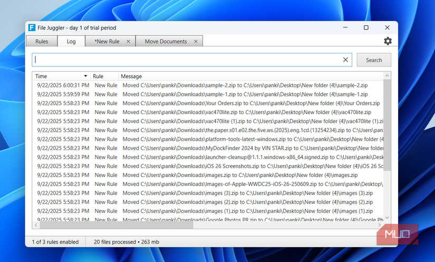The width and height of the screenshot is (435, 262).
Task: Open the *New Rule tab
Action: pos(107,41)
